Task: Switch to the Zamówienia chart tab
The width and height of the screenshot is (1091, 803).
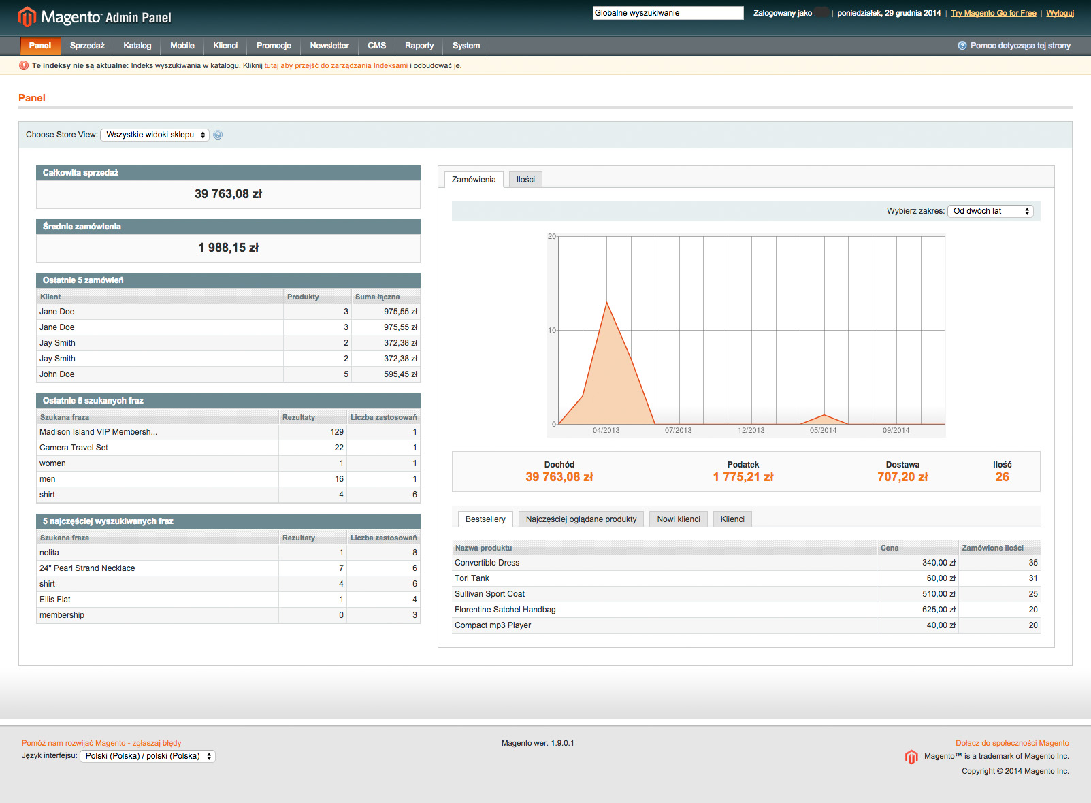Action: point(474,180)
